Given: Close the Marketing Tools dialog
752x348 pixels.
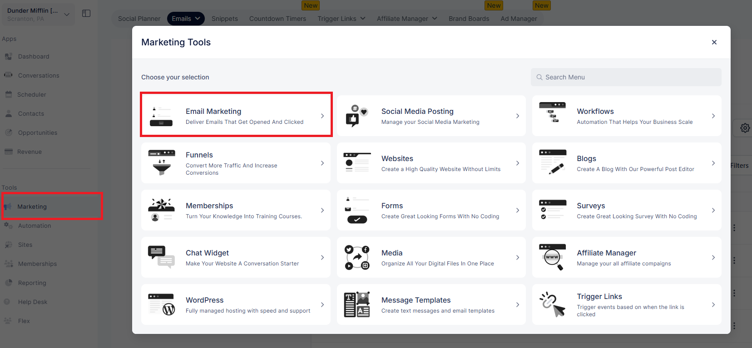Looking at the screenshot, I should 714,42.
